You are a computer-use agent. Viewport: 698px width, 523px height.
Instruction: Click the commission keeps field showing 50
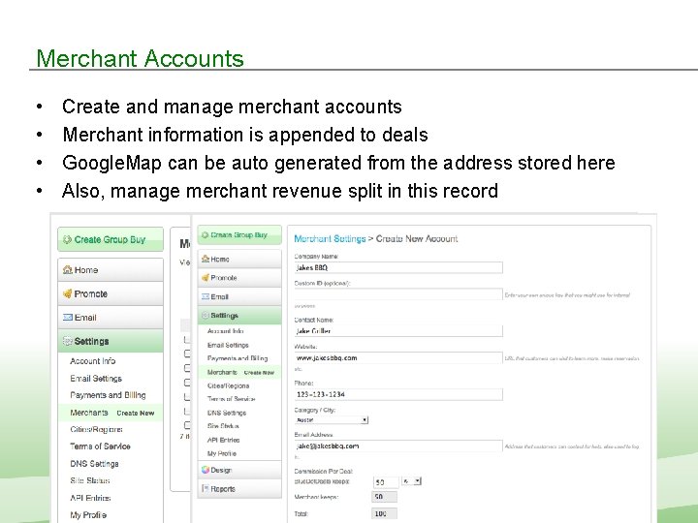tap(386, 482)
